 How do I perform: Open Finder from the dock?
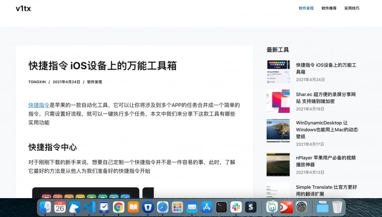tap(45, 207)
